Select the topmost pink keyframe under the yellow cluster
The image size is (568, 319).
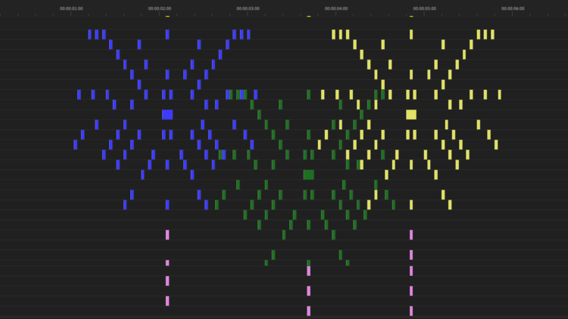tap(411, 235)
